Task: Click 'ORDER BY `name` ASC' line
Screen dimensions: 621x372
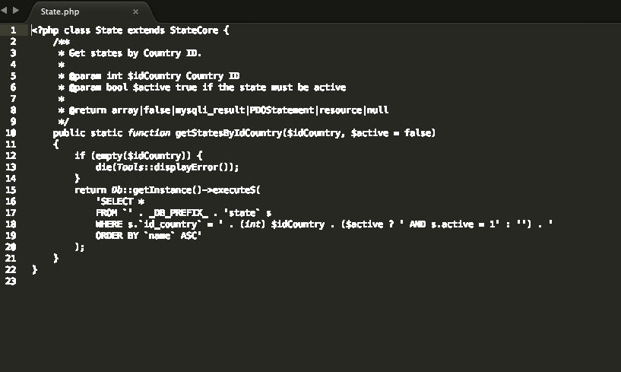Action: point(148,236)
